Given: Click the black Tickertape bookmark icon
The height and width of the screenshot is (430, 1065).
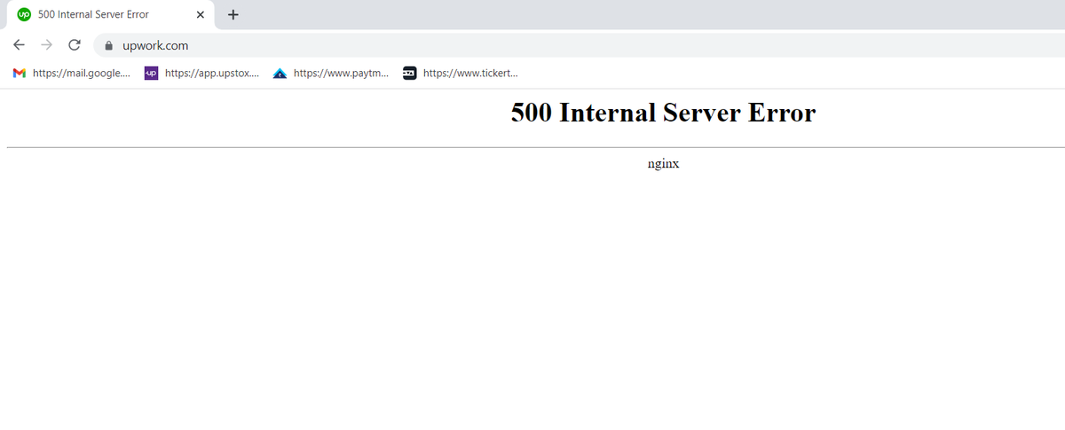Looking at the screenshot, I should 410,74.
